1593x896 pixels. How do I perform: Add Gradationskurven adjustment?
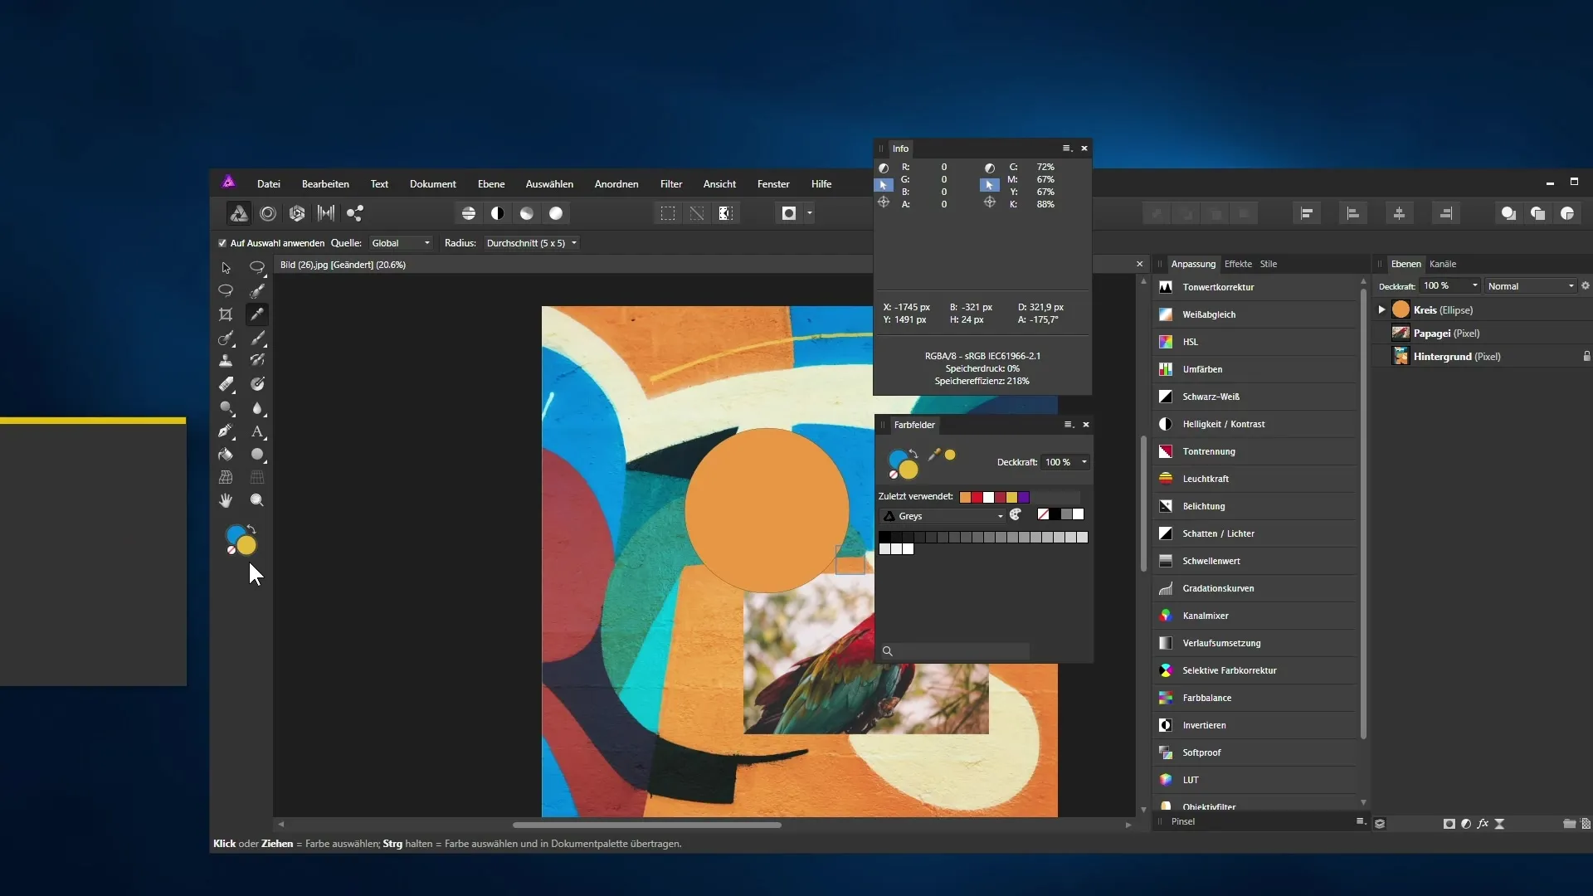(1256, 588)
